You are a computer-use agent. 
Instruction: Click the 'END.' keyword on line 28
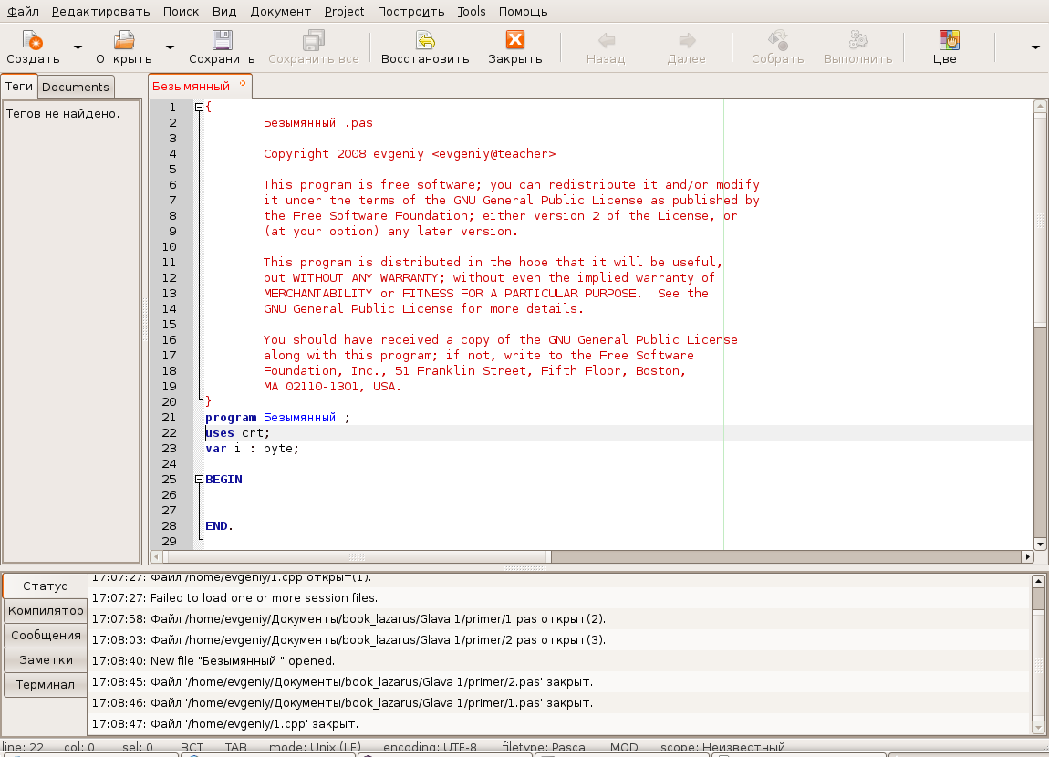(220, 526)
